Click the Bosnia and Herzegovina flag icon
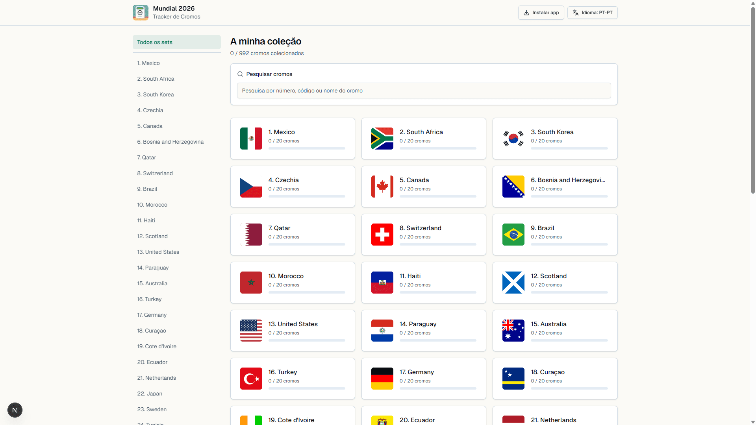This screenshot has width=756, height=425. 513,187
